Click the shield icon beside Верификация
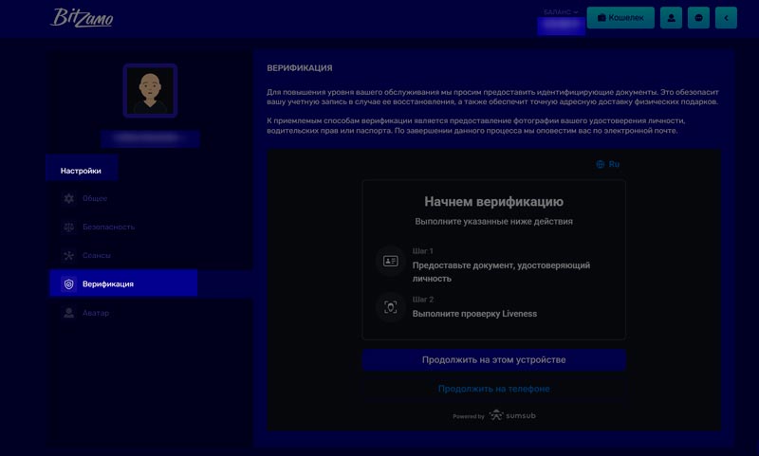 [x=68, y=283]
